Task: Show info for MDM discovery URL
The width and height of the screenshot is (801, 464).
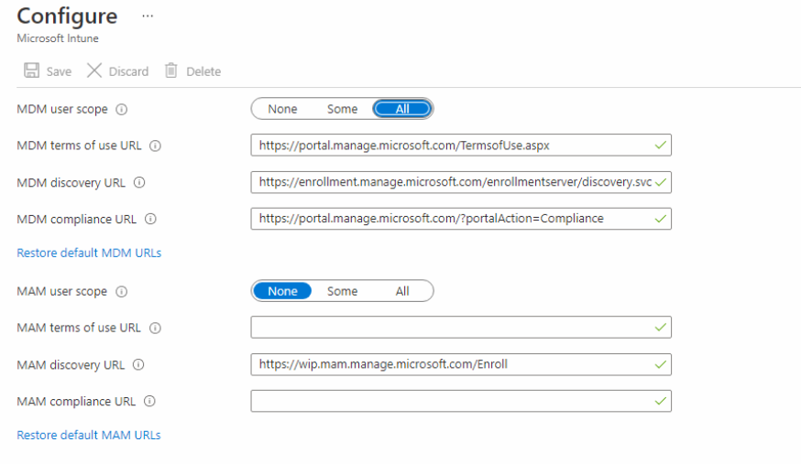Action: (x=139, y=182)
